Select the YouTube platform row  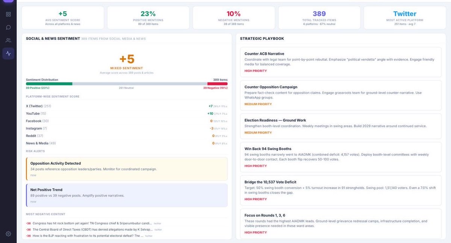click(x=127, y=113)
